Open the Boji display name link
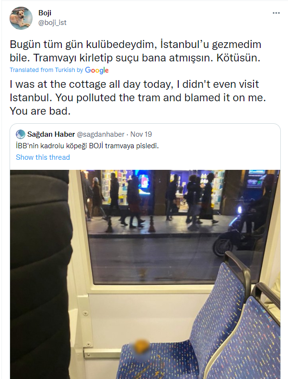 (x=45, y=13)
